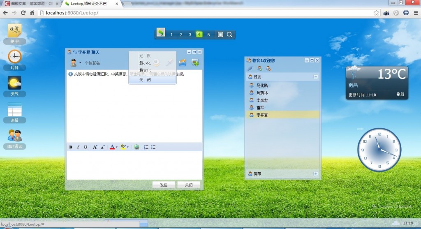Select contact 周鸿祎
This screenshot has width=421, height=229.
click(283, 93)
